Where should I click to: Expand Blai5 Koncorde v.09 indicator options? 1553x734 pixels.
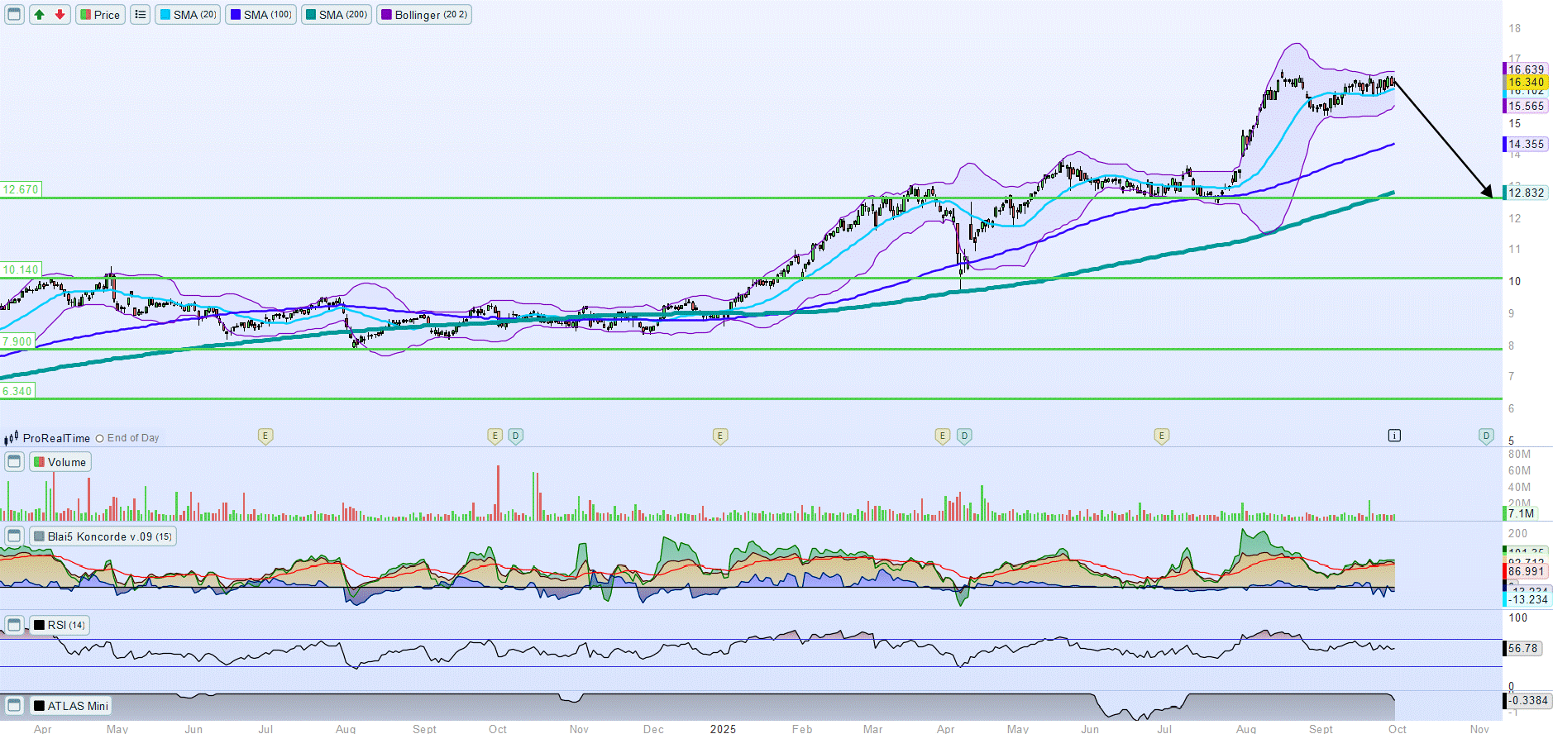click(x=103, y=536)
